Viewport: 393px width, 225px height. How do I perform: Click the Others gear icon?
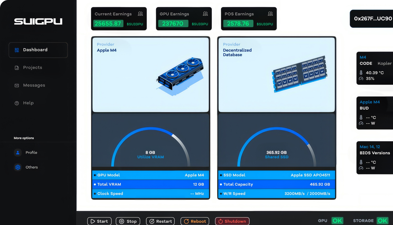[x=18, y=167]
